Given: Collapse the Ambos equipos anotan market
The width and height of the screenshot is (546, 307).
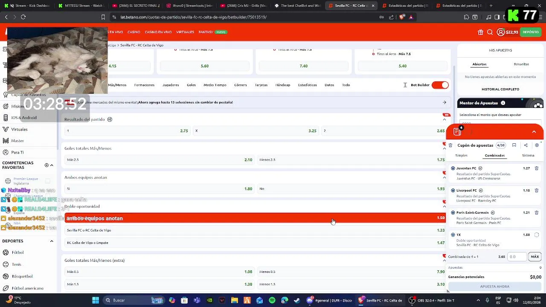Looking at the screenshot, I should (444, 178).
